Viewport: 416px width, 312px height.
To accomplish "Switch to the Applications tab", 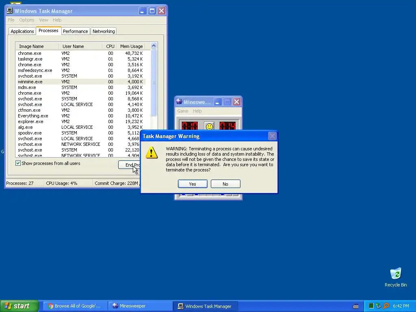I will coord(22,31).
